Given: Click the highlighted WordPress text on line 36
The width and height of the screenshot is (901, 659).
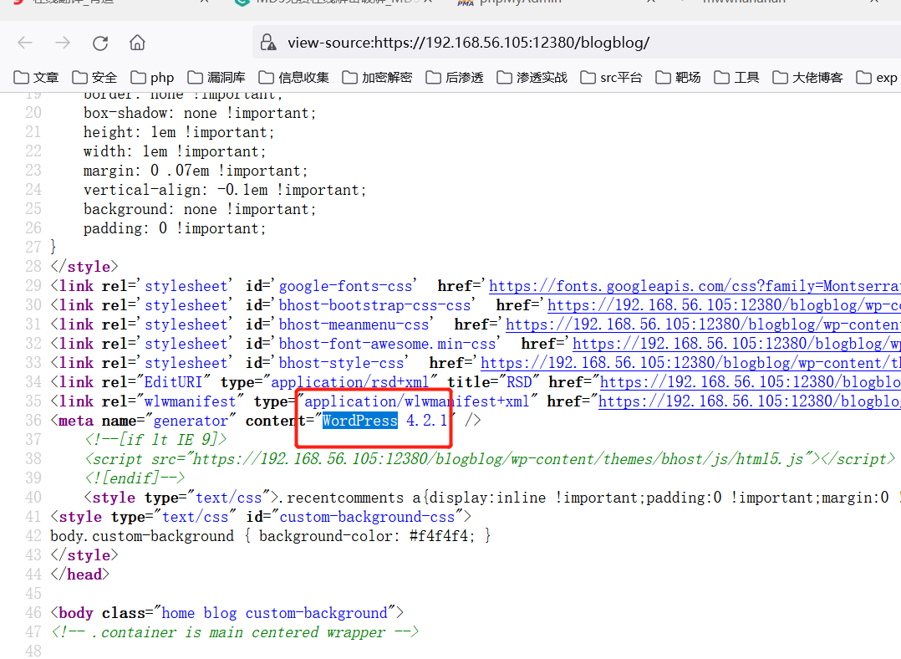Looking at the screenshot, I should (x=359, y=421).
